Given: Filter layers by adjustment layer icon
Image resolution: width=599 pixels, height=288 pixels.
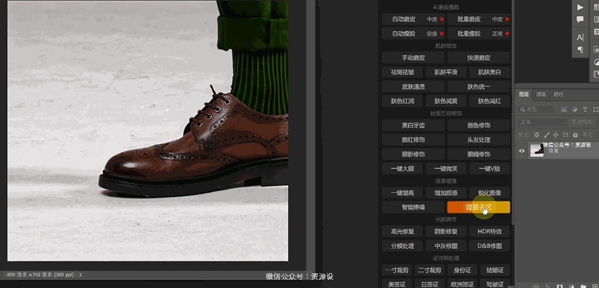Looking at the screenshot, I should [574, 110].
